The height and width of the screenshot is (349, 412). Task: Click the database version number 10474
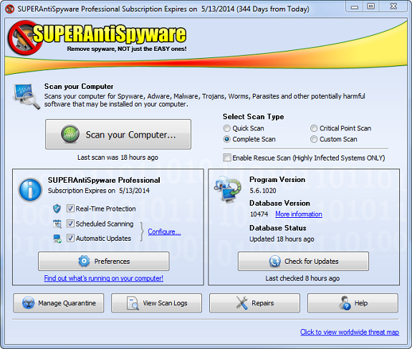259,214
